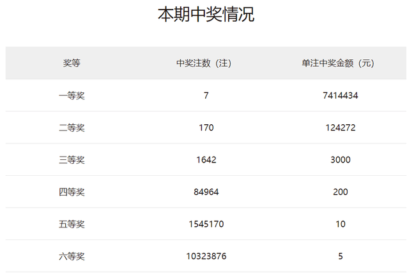
Task: Select the 五等奖 row label
Action: [72, 224]
